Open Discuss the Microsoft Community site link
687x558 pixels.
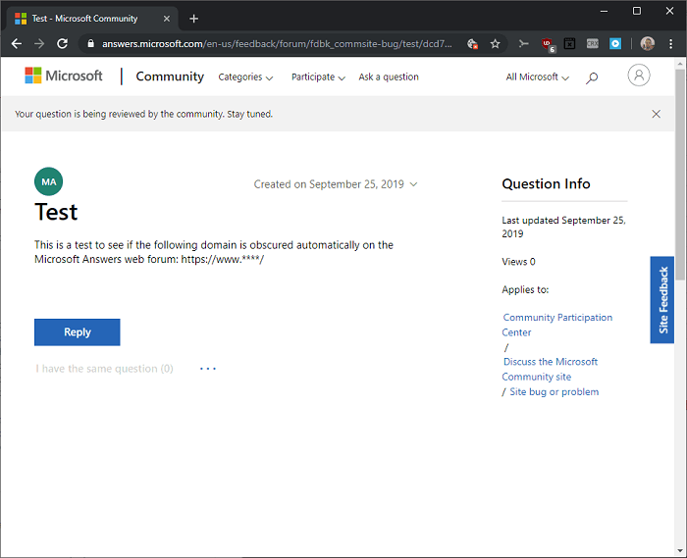[550, 369]
